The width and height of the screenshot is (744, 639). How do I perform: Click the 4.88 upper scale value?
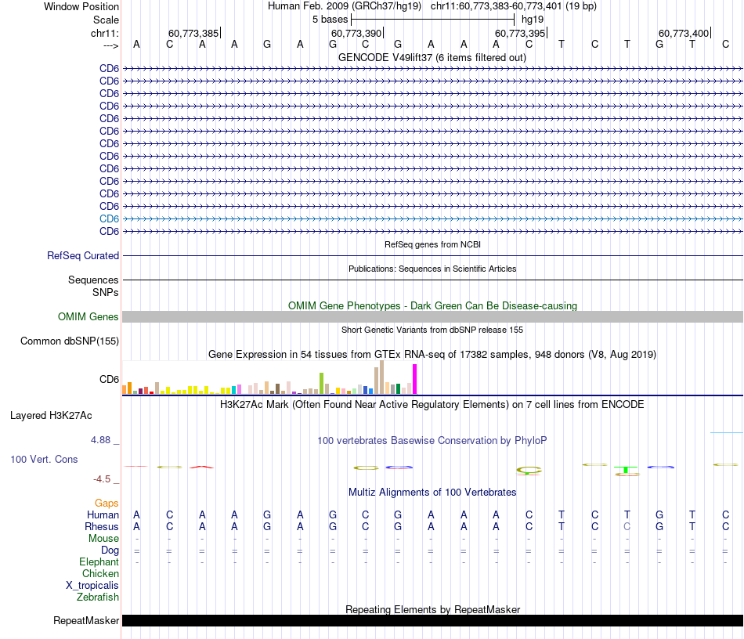coord(100,440)
